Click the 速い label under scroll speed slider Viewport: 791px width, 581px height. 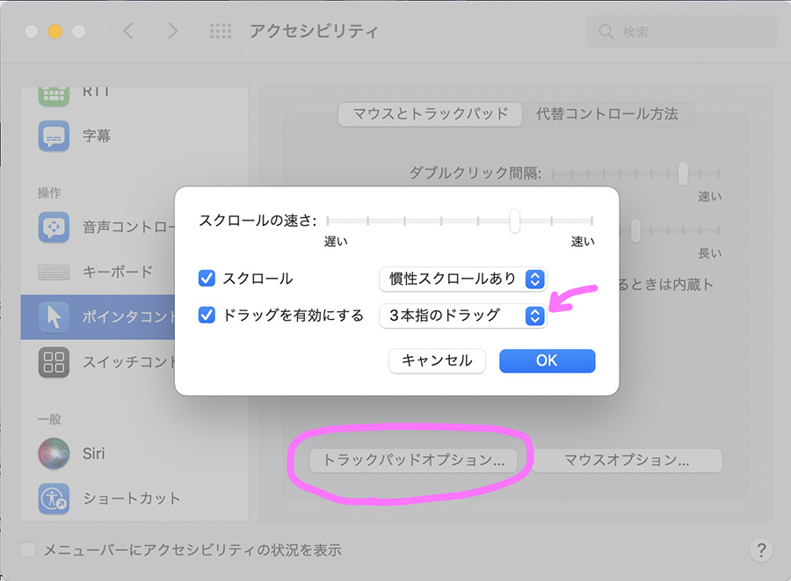[x=584, y=242]
